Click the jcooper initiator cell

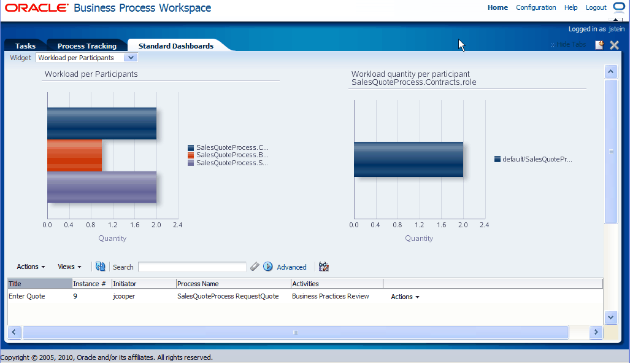pos(124,296)
